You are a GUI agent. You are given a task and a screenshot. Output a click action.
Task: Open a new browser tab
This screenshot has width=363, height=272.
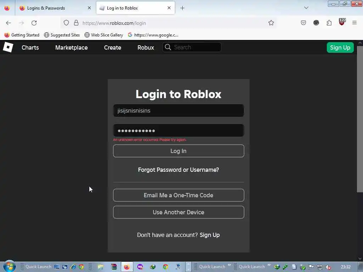click(182, 8)
